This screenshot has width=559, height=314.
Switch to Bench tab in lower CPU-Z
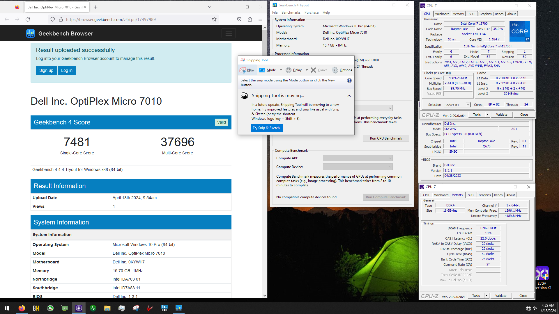point(498,195)
